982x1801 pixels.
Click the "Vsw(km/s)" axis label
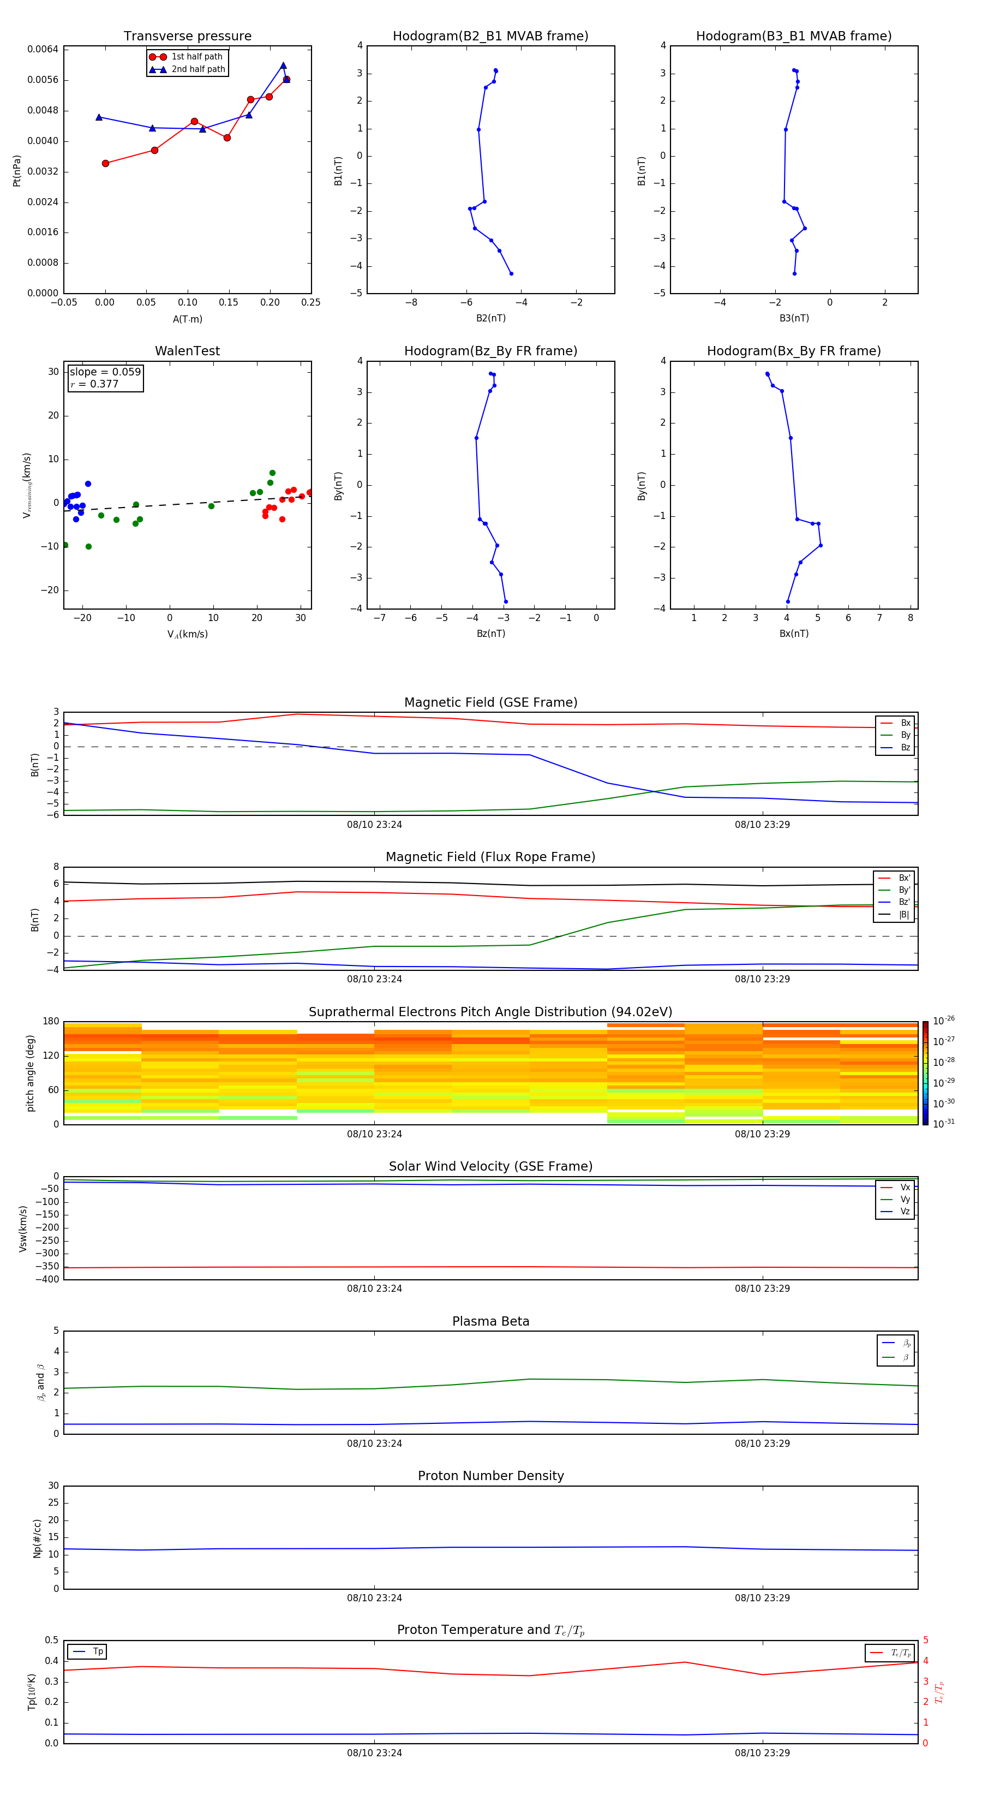click(x=23, y=1229)
